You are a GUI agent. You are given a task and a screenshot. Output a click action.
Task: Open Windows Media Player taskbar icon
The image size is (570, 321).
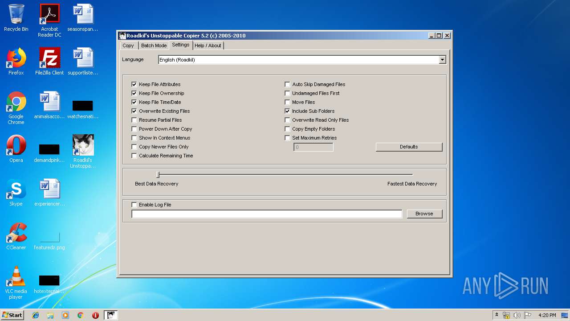click(x=65, y=315)
